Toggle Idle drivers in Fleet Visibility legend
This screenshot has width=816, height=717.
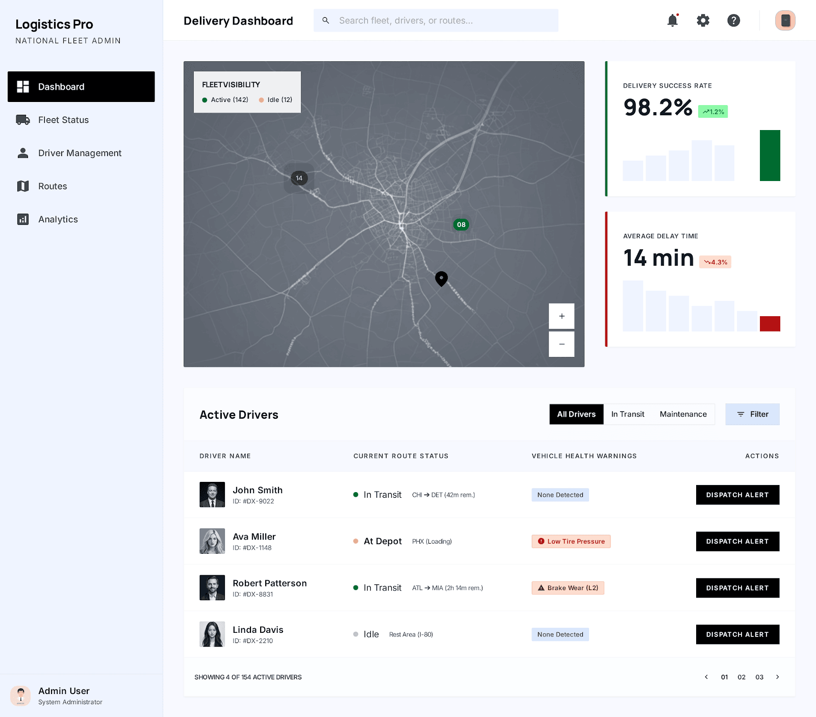coord(276,99)
